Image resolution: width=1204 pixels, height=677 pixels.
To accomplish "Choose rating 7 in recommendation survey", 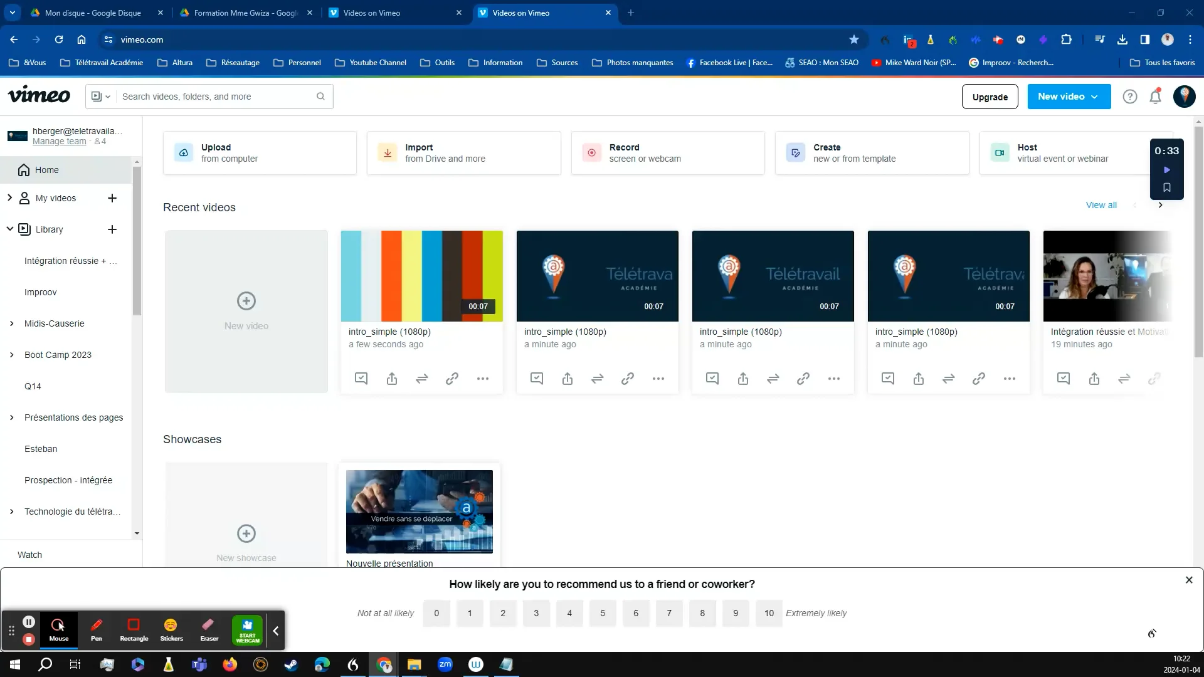I will [x=669, y=614].
